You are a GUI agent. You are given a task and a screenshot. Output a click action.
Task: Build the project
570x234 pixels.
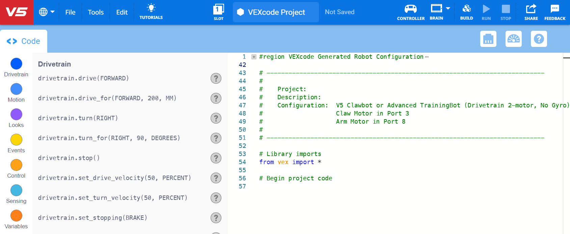coord(466,12)
